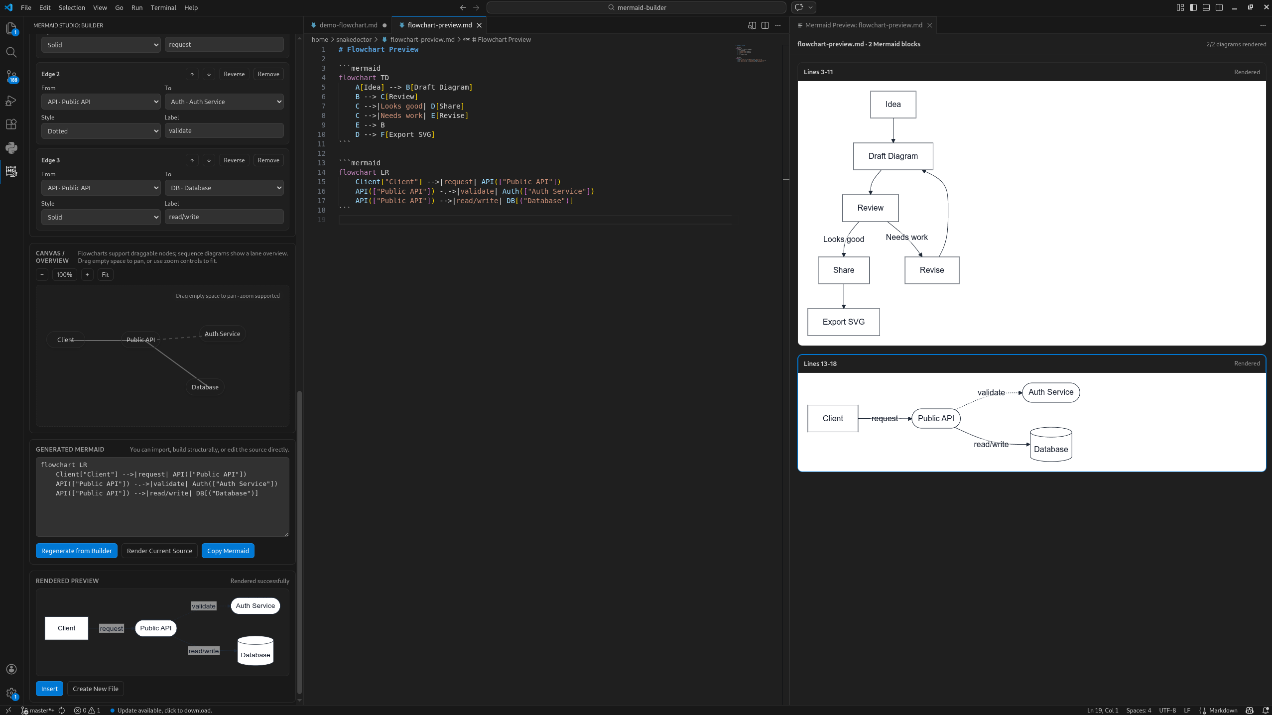This screenshot has width=1272, height=715.
Task: Open the Edge 3 To dropdown showing DB · Database
Action: pos(224,188)
